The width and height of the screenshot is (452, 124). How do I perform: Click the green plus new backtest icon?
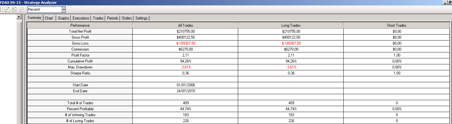click(x=7, y=9)
